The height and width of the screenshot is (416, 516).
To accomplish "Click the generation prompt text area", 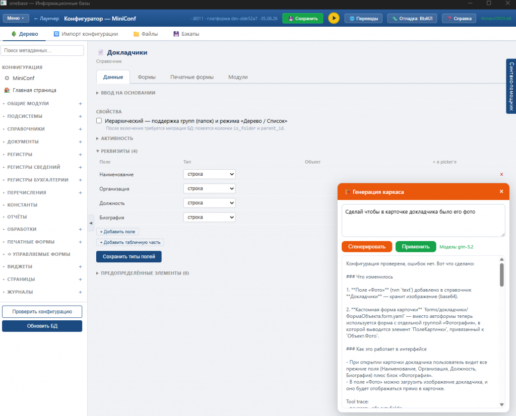I will click(x=423, y=220).
